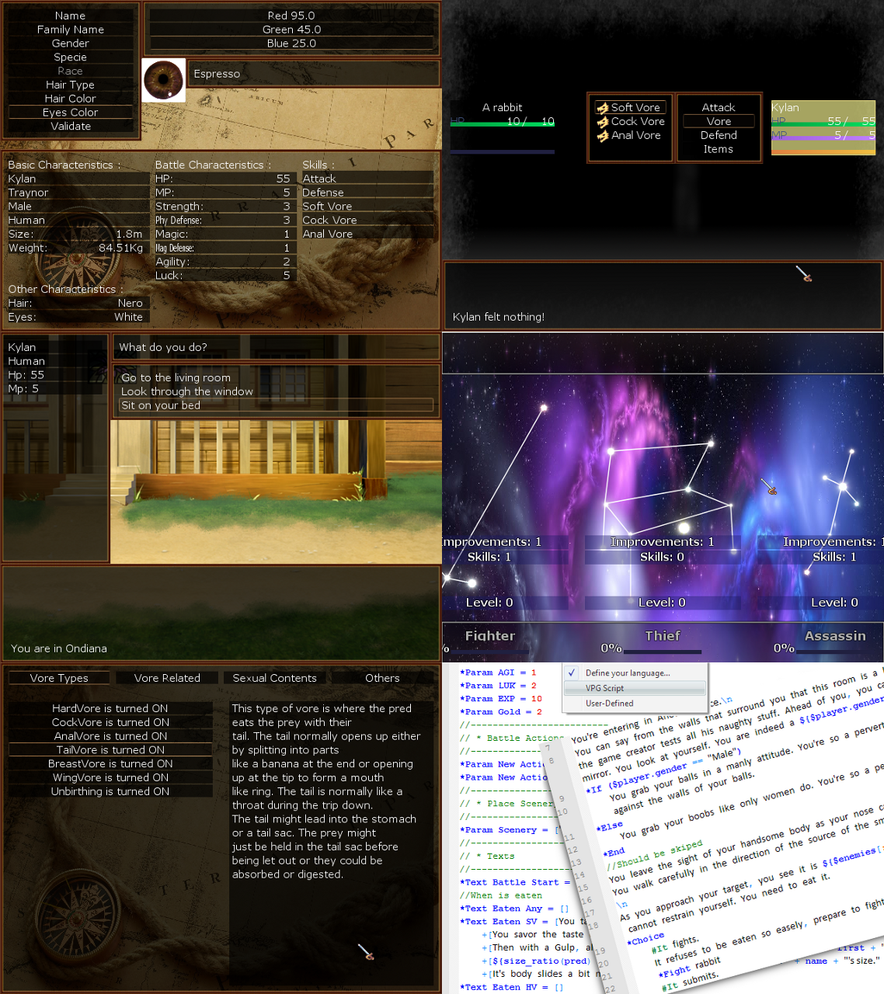Click the checkmark beside Define your language
The height and width of the screenshot is (994, 884).
tap(573, 673)
